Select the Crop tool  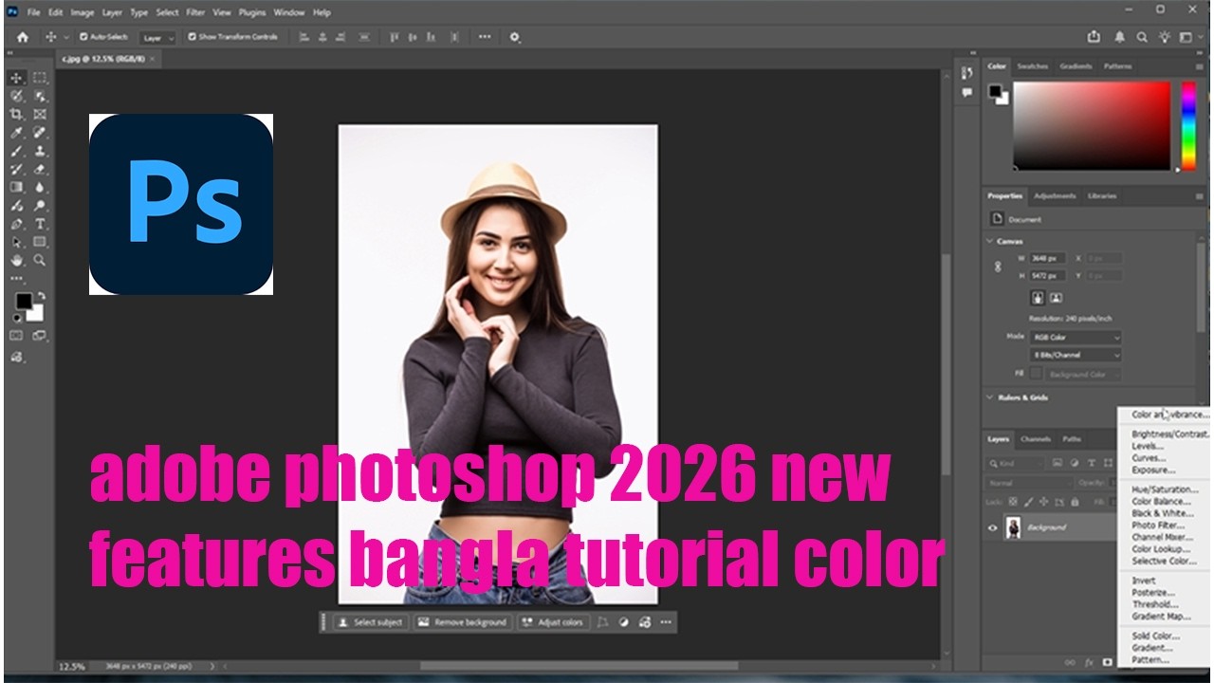click(x=17, y=114)
